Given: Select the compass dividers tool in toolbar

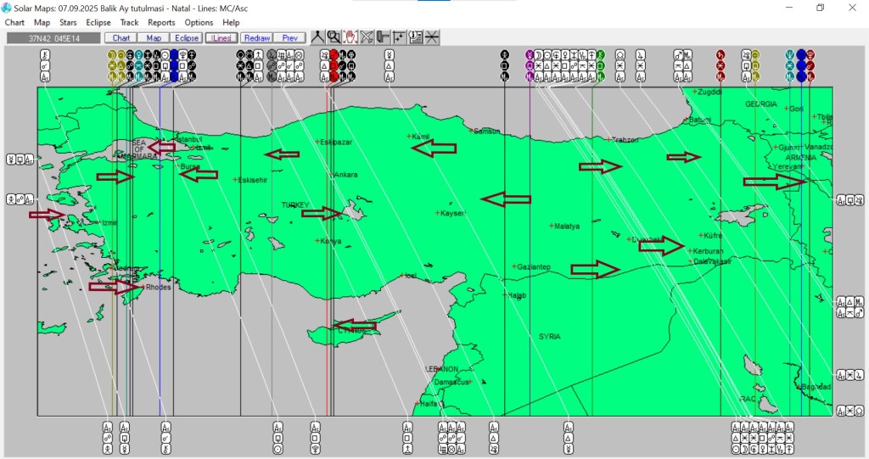Looking at the screenshot, I should 317,37.
